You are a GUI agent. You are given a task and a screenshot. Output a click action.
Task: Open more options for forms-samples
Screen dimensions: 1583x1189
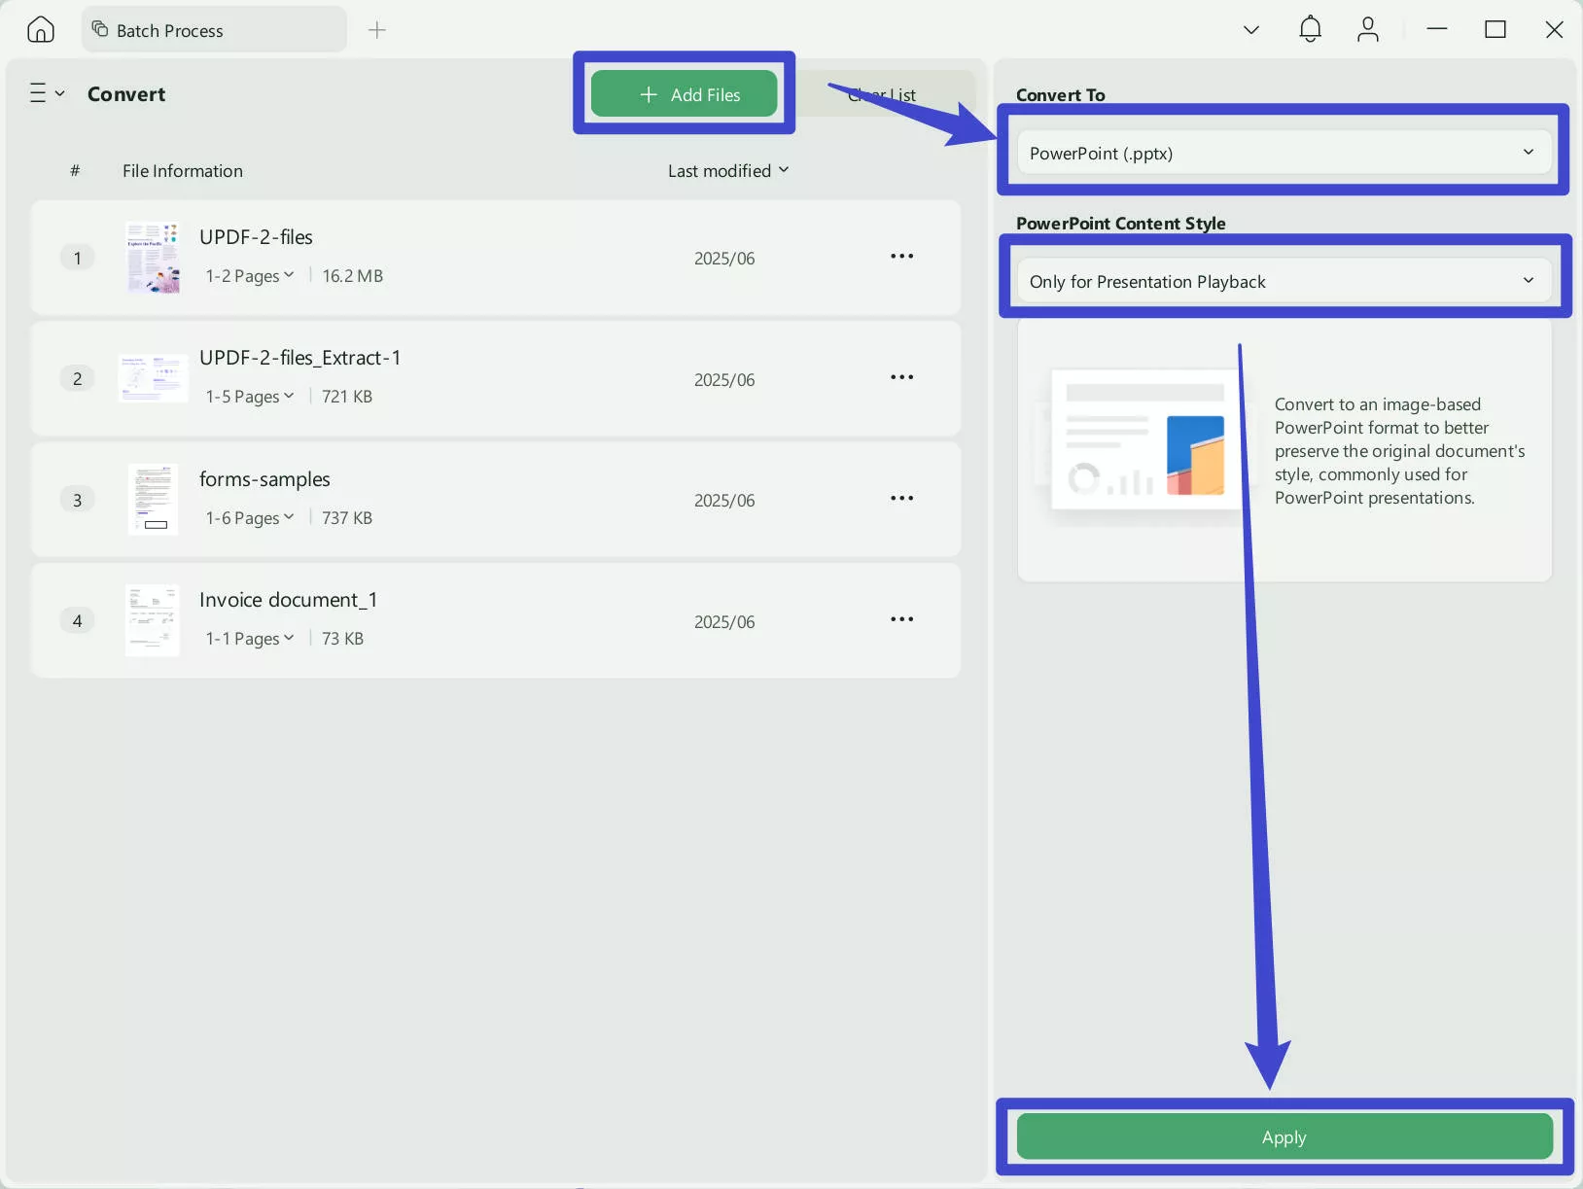tap(902, 498)
